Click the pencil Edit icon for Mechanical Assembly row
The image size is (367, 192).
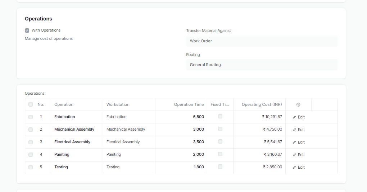click(x=295, y=130)
